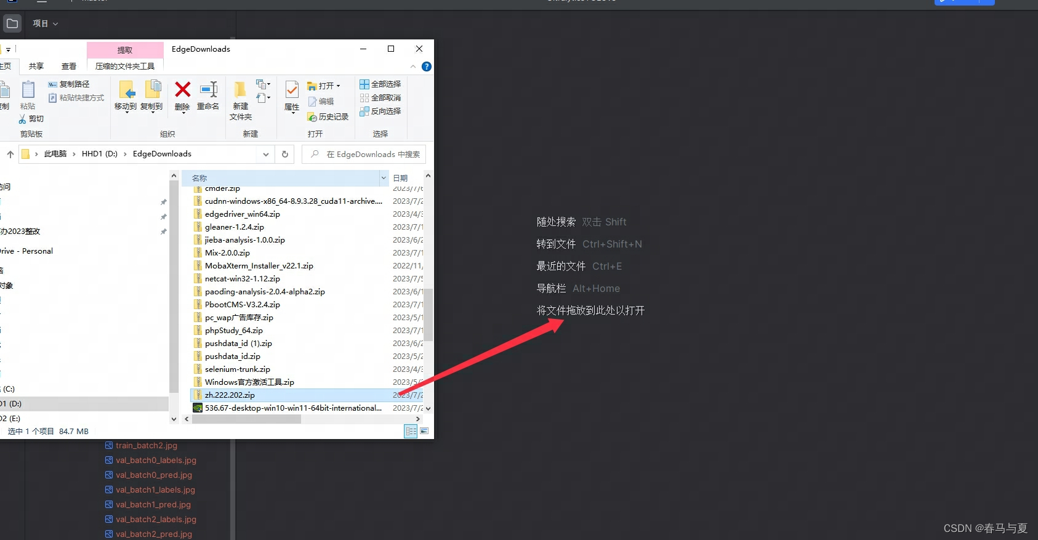Click the NVIDIA icon of 536.67-desktop driver file
1038x540 pixels.
(x=198, y=408)
